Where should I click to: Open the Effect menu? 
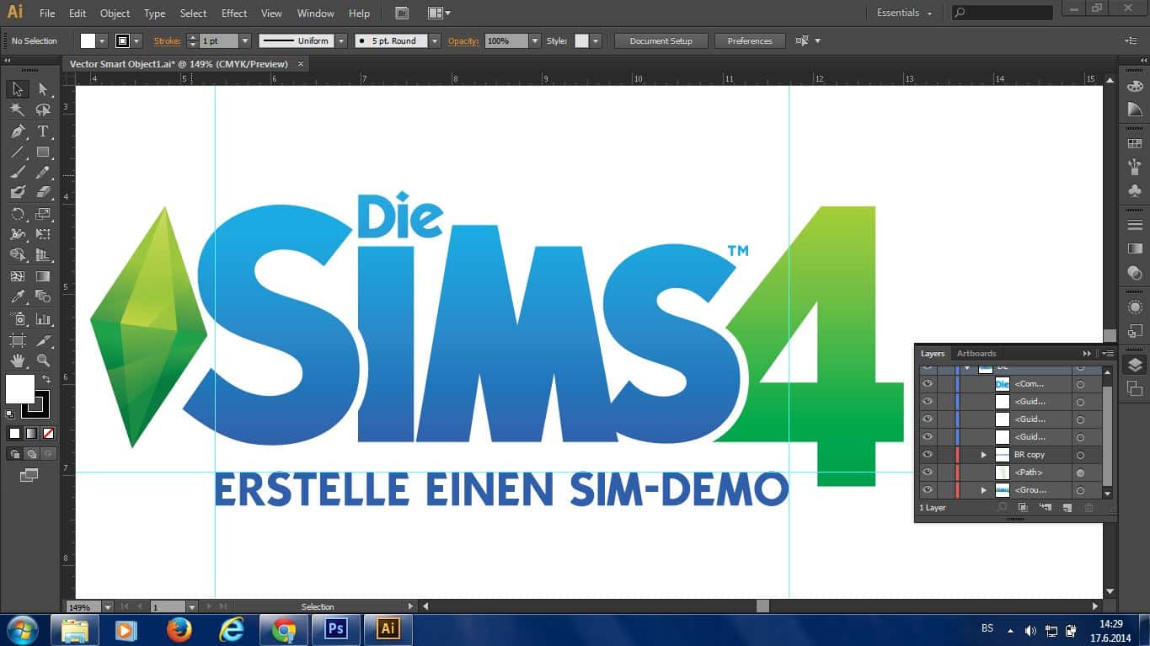[x=234, y=13]
